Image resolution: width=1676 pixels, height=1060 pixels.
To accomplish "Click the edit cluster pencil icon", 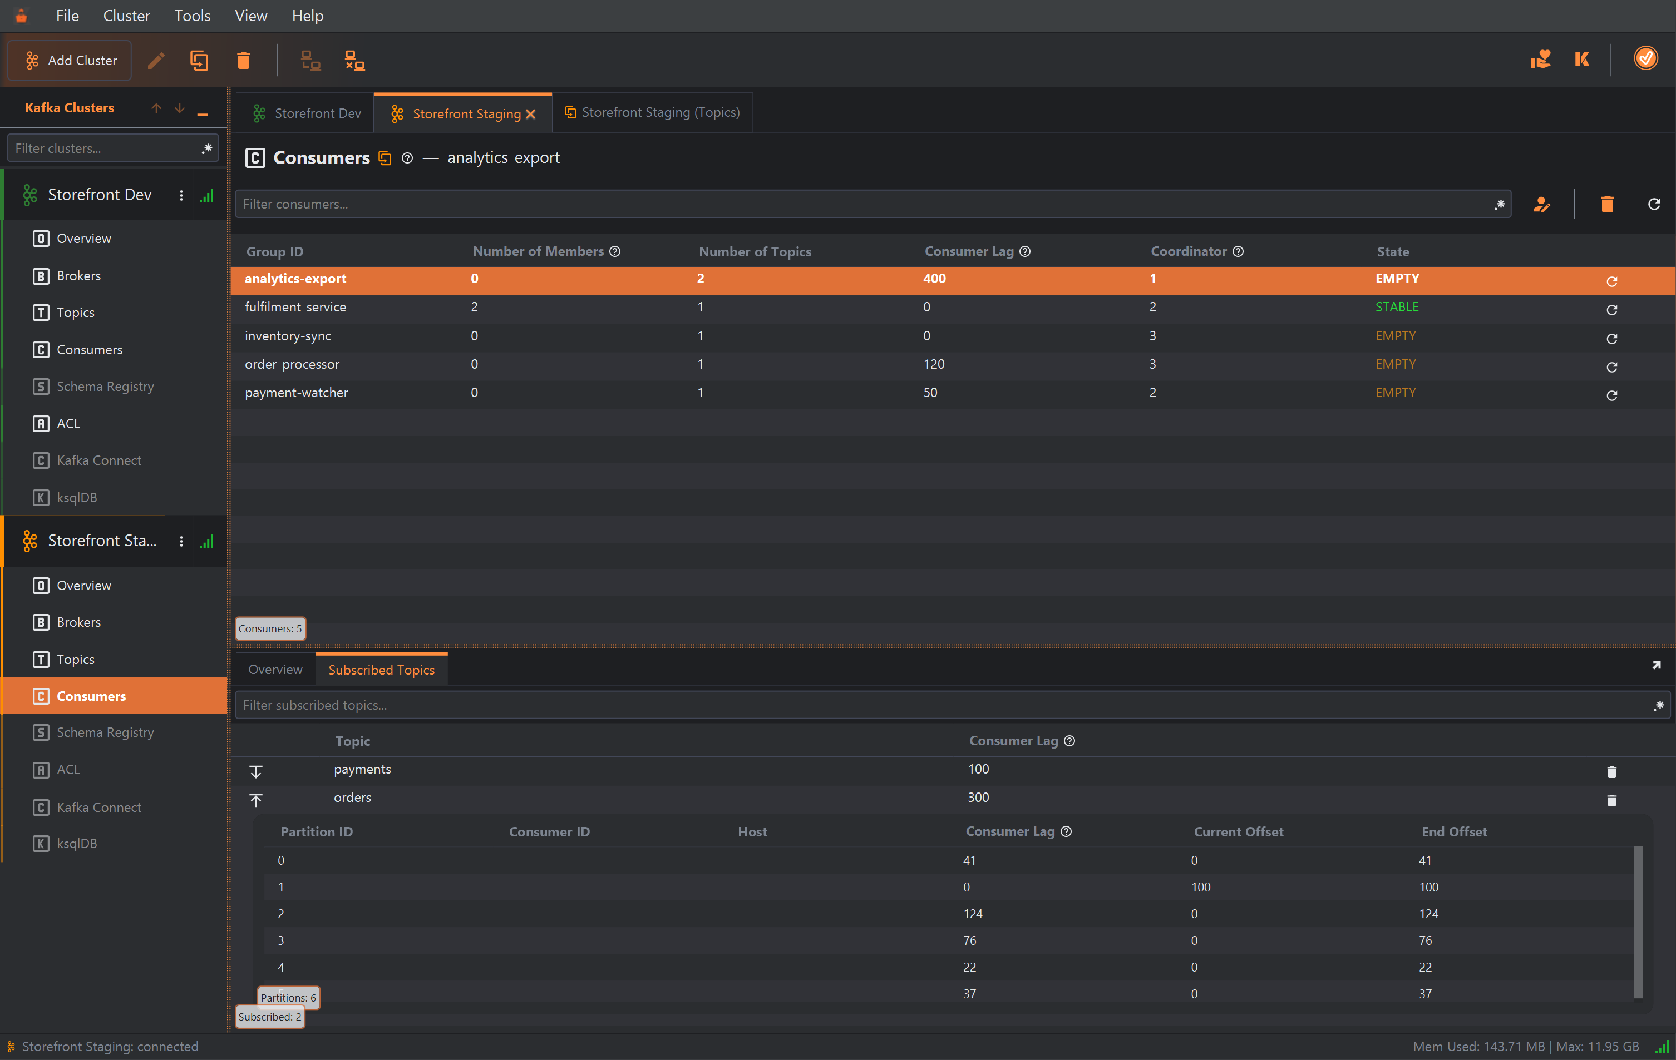I will click(x=156, y=61).
